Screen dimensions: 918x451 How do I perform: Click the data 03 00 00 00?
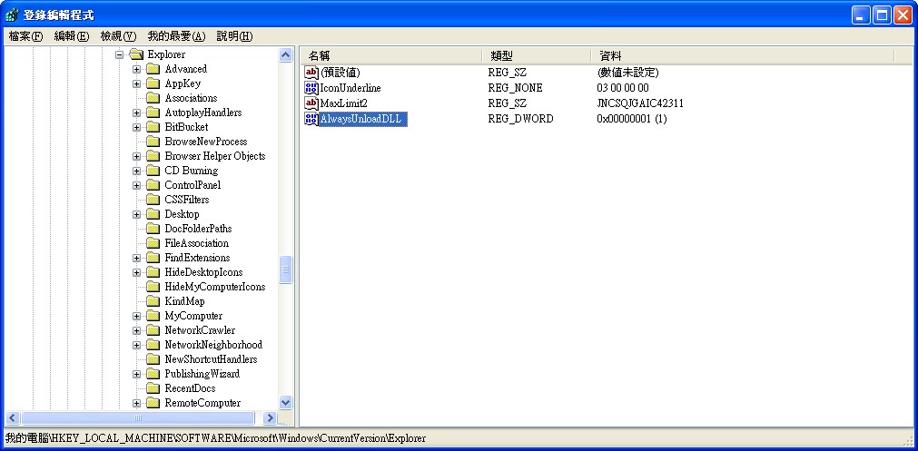click(622, 88)
